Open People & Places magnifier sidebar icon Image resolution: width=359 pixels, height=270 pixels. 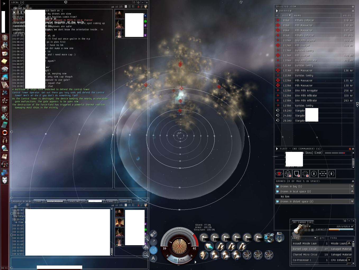coord(5,46)
